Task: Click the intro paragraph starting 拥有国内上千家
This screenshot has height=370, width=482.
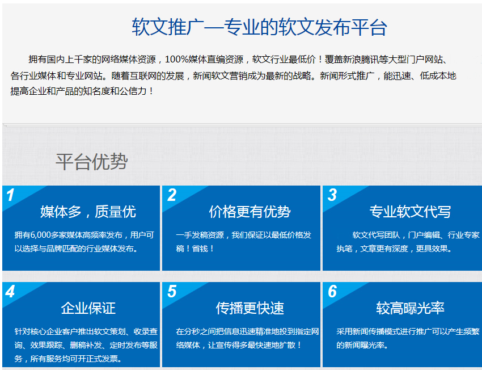Action: [x=234, y=75]
